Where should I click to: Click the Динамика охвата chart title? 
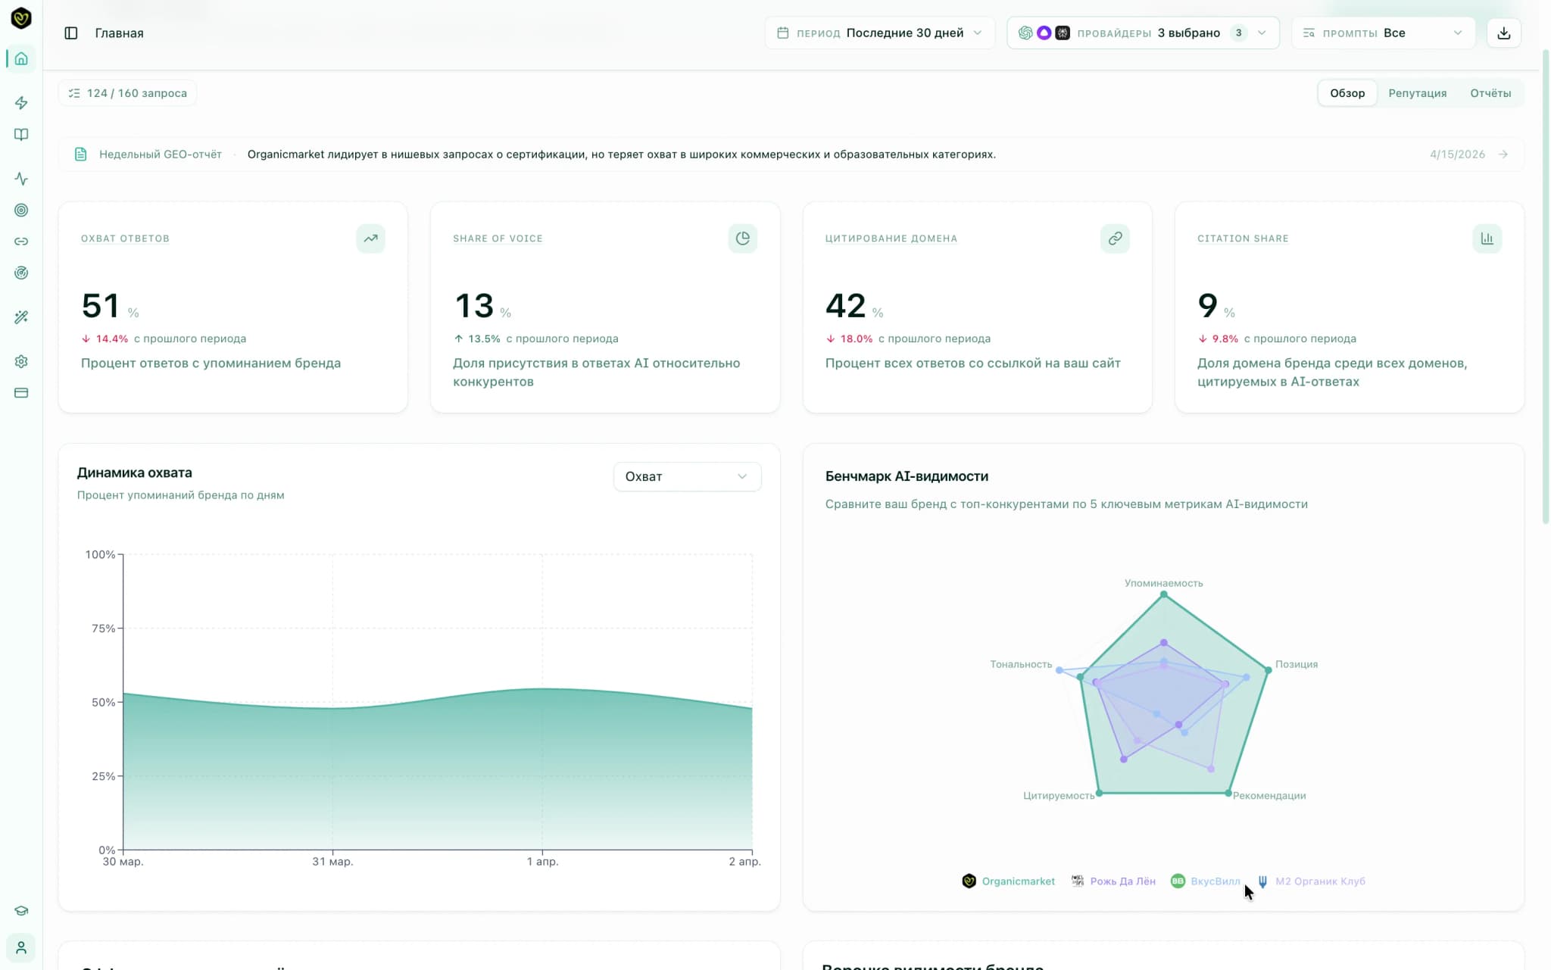135,473
